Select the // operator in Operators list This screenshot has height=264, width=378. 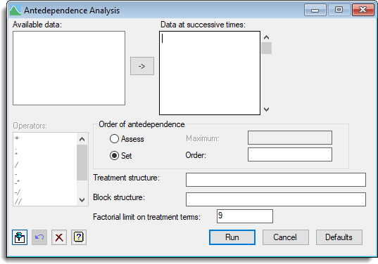18,201
